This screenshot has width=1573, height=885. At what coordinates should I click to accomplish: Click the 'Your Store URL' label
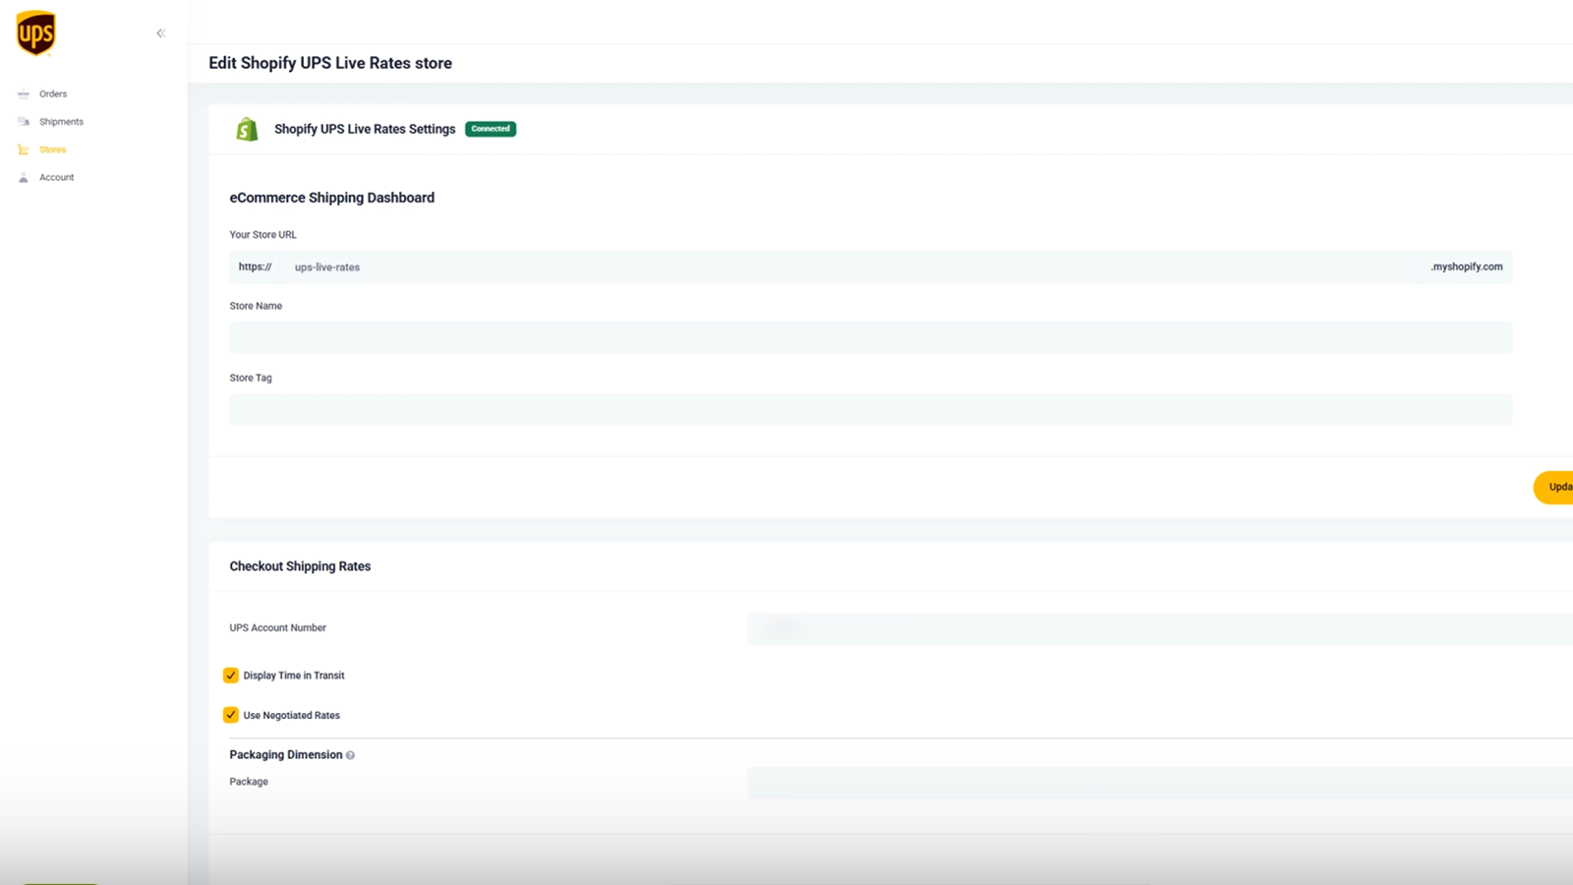click(x=262, y=235)
